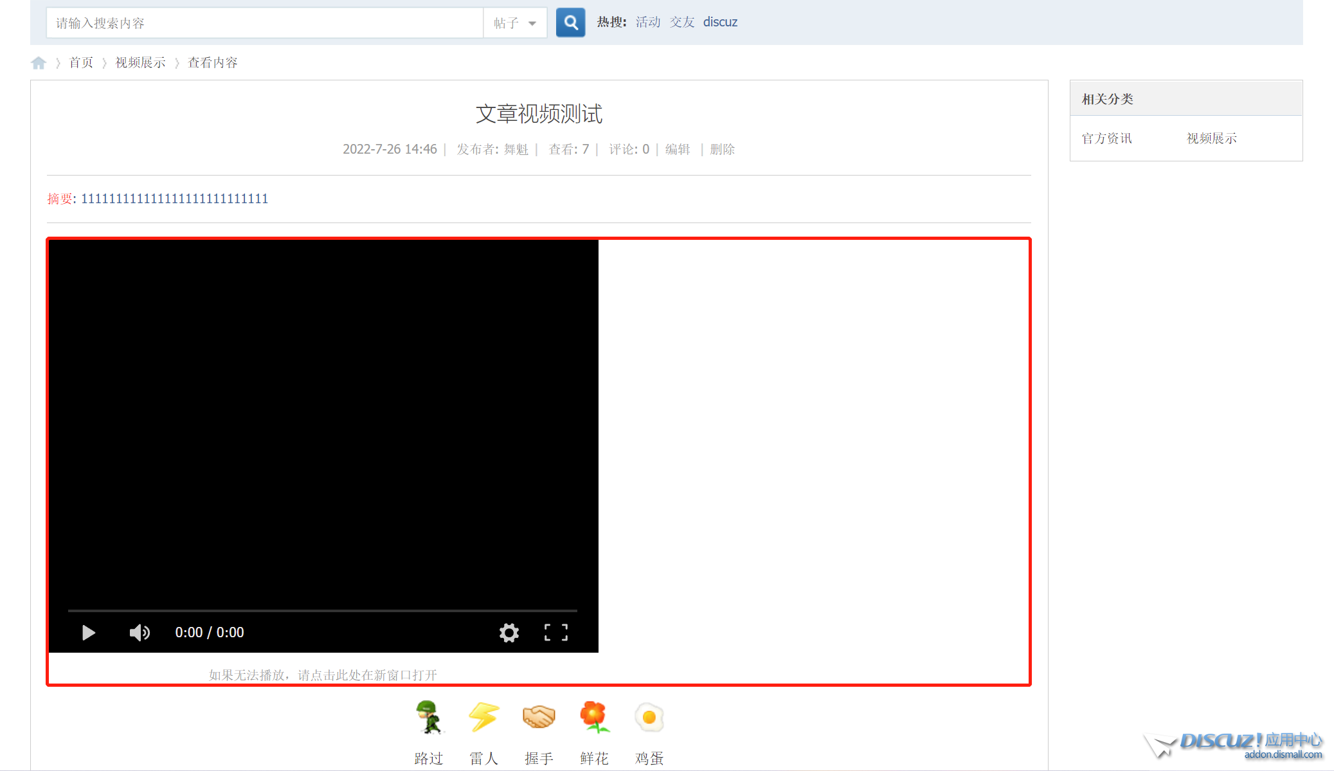The image size is (1334, 771).
Task: Open the 官方资讯 category link
Action: (x=1106, y=138)
